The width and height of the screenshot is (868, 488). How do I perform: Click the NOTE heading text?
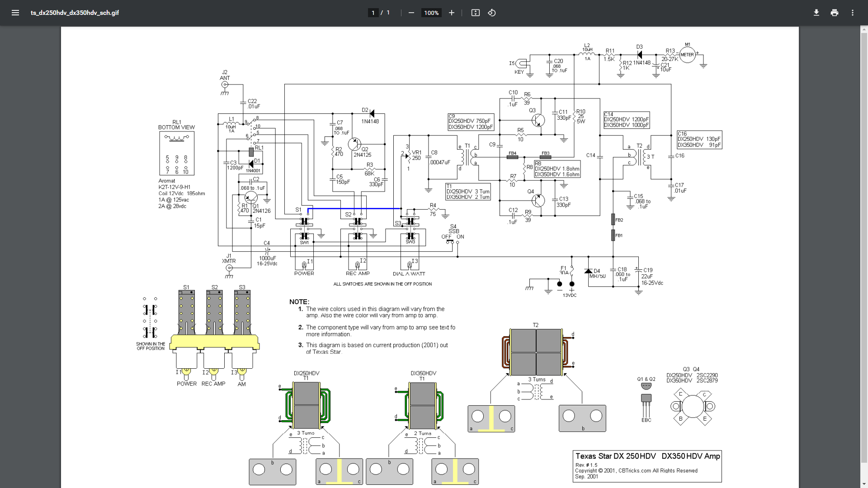[x=299, y=302]
